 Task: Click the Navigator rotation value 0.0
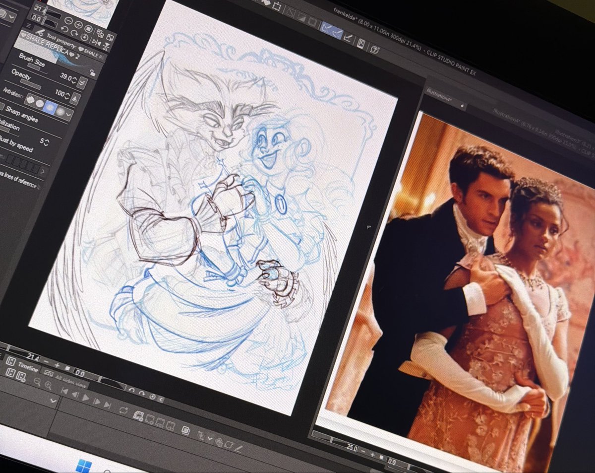(x=36, y=19)
